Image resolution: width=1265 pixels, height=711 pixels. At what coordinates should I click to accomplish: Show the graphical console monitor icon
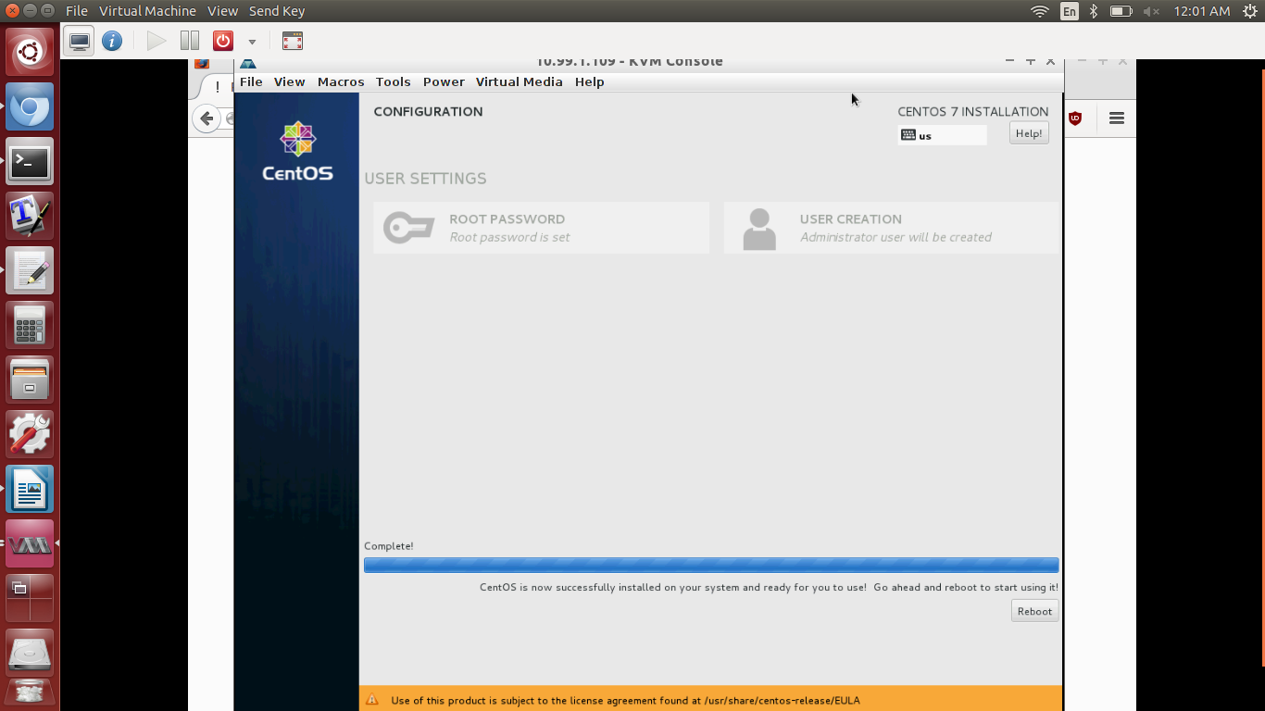[80, 41]
